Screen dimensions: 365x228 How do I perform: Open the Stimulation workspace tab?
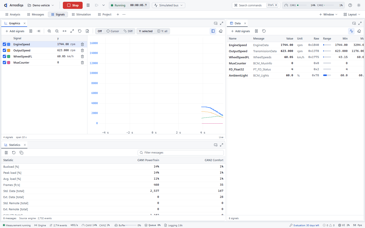81,14
